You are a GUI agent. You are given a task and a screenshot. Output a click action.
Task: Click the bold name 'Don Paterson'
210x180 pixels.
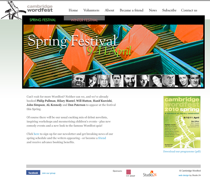pyautogui.click(x=77, y=105)
